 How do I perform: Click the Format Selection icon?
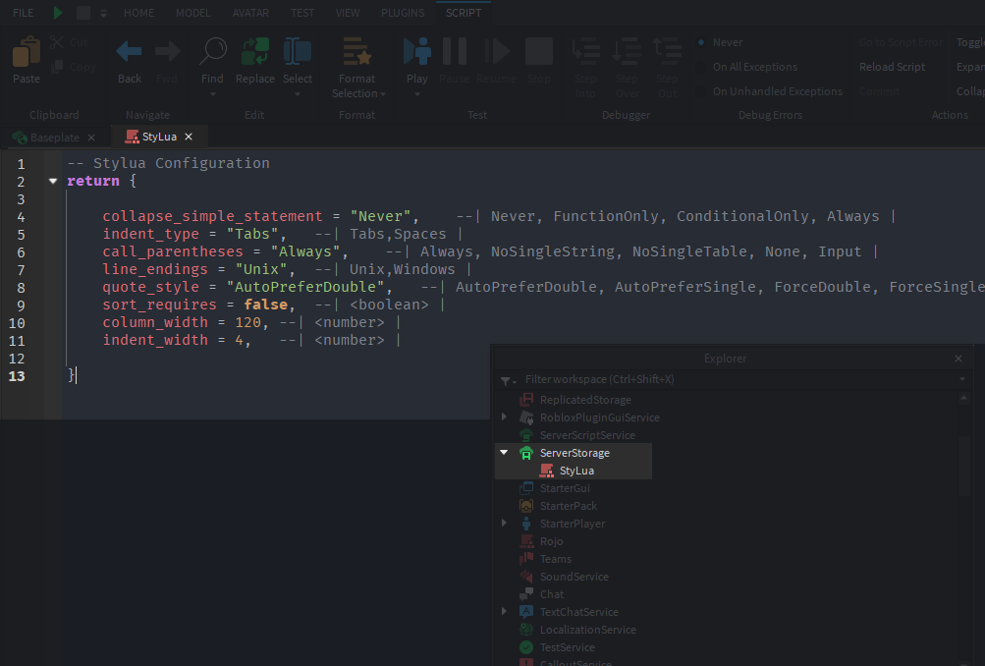click(x=357, y=51)
